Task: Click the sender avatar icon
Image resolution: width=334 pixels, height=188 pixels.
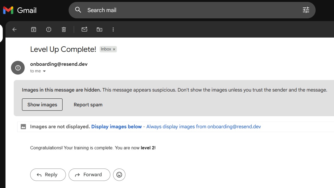Action: [18, 68]
